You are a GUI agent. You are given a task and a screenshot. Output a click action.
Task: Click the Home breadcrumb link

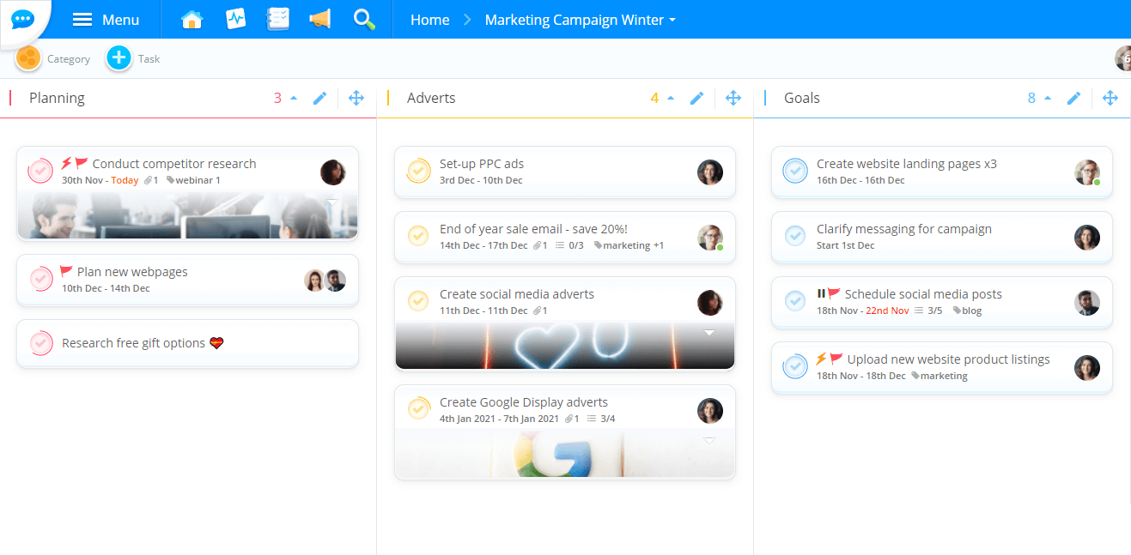[429, 20]
